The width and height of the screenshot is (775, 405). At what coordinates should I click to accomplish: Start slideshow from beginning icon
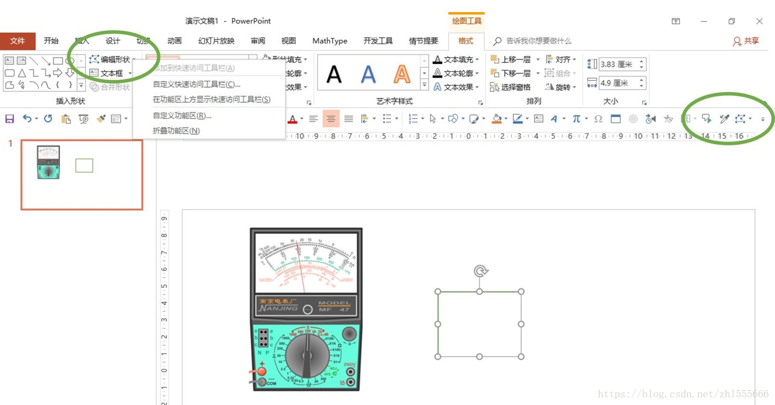(x=84, y=118)
